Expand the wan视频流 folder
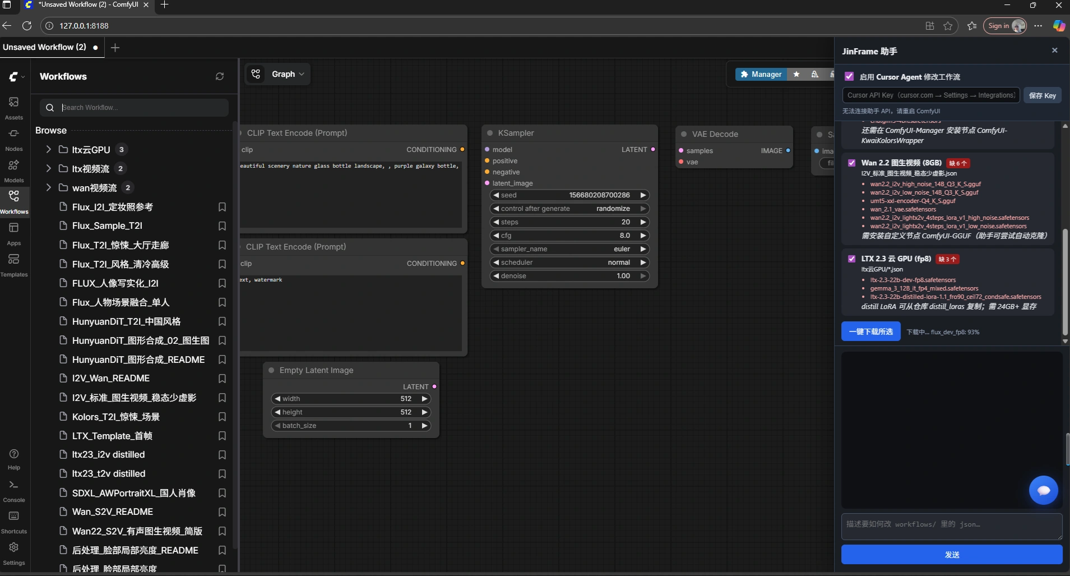The height and width of the screenshot is (576, 1070). 49,187
